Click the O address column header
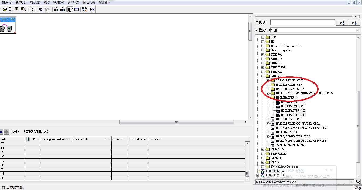 (x=139, y=139)
